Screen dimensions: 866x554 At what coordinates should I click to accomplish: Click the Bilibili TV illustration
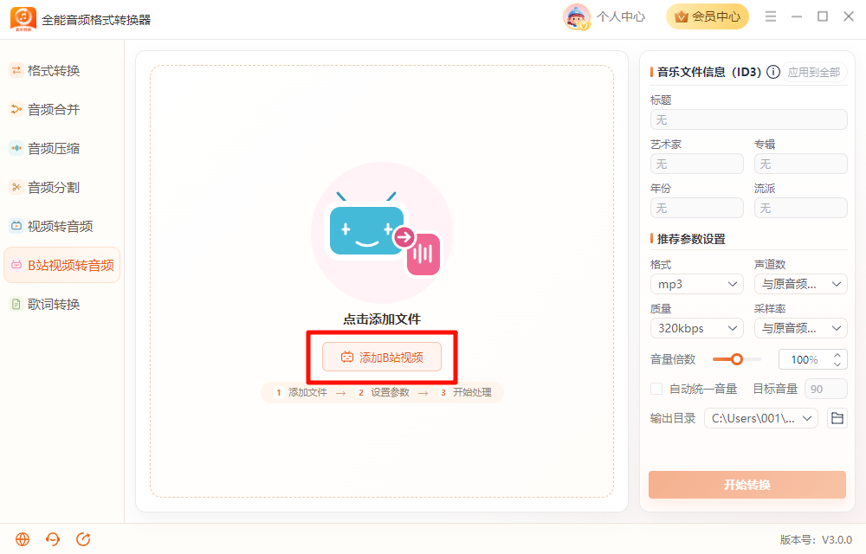coord(382,232)
